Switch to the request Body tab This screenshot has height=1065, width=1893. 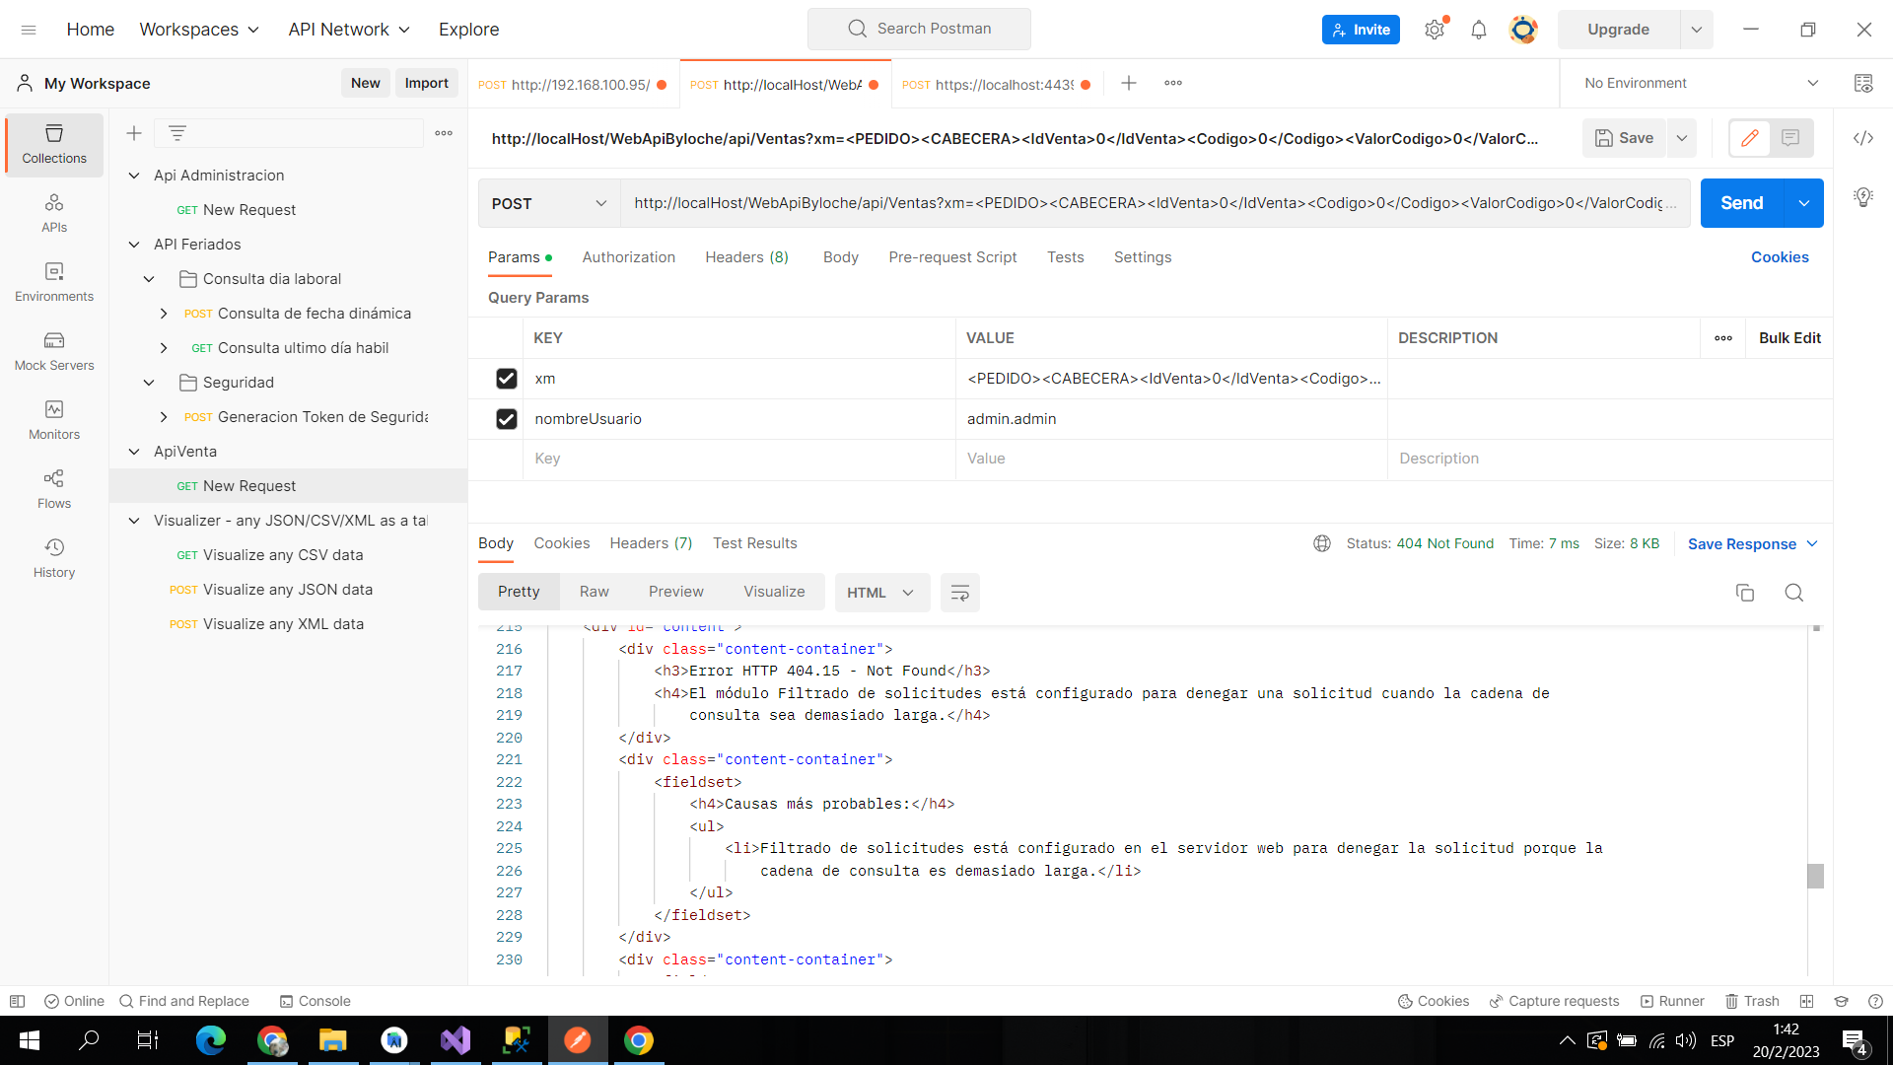(x=841, y=257)
